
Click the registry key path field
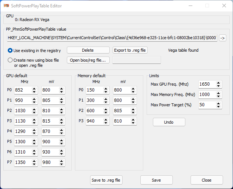click(112, 38)
